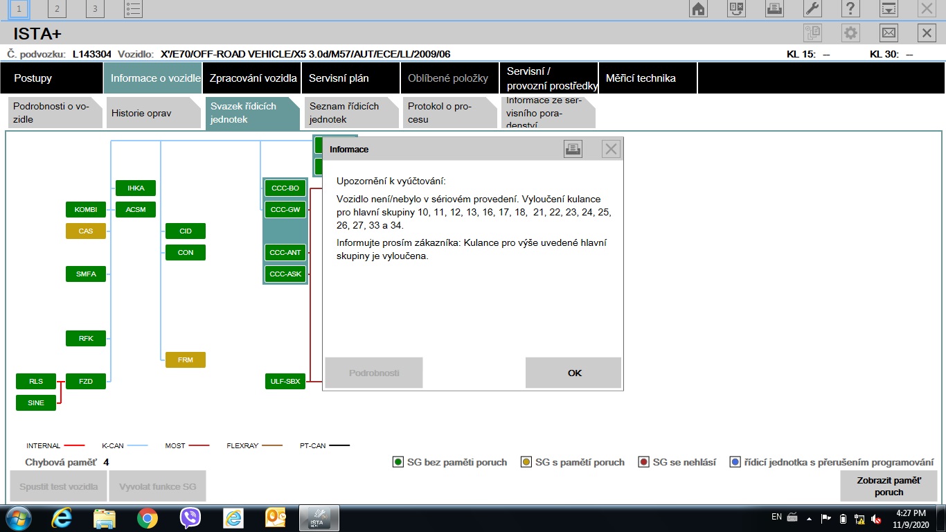
Task: Select the yellow CAS control unit node
Action: coord(86,231)
